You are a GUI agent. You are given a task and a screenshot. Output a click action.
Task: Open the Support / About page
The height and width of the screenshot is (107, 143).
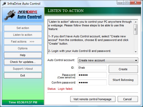coord(23,69)
